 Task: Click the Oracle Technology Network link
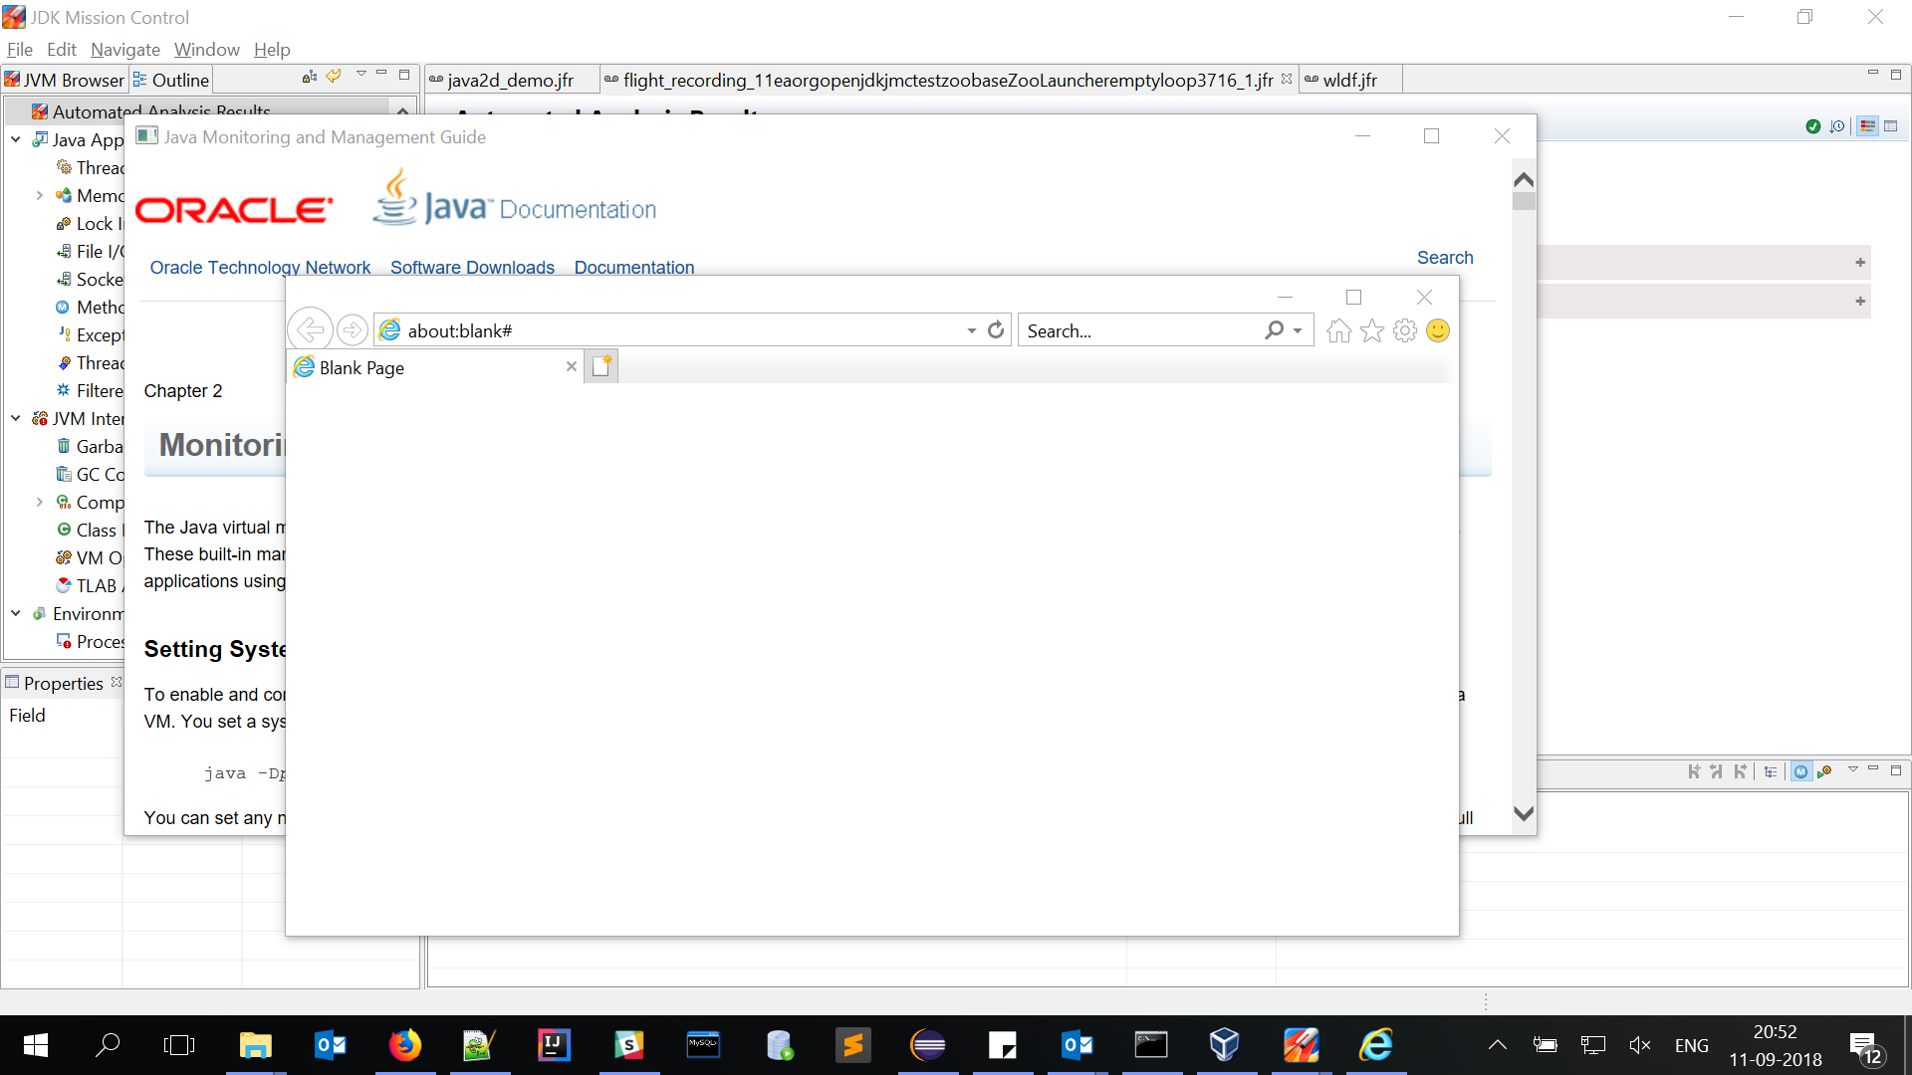point(260,267)
